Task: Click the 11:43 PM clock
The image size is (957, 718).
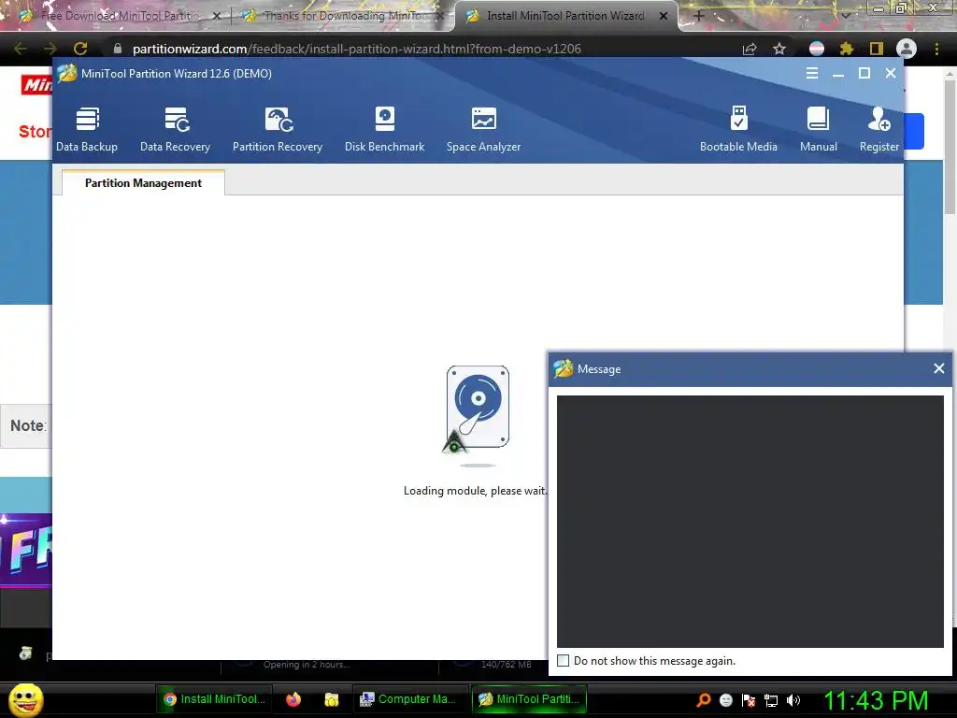Action: tap(876, 700)
